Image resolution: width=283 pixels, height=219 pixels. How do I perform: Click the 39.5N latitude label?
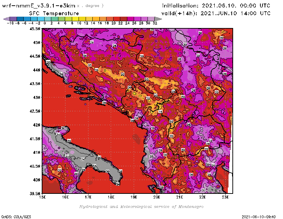point(35,194)
